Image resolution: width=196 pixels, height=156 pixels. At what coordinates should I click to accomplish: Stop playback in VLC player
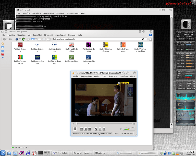tap(86, 129)
